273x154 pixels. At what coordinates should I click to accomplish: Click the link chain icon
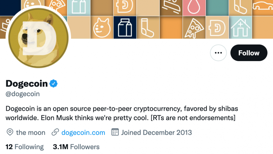55,133
